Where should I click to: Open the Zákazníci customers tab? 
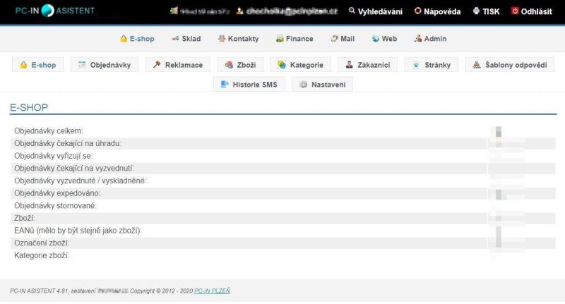tap(367, 65)
